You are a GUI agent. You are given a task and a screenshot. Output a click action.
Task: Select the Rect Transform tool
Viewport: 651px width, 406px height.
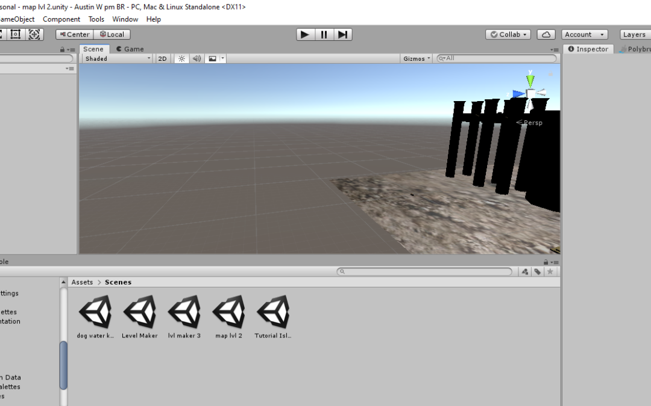pyautogui.click(x=15, y=34)
